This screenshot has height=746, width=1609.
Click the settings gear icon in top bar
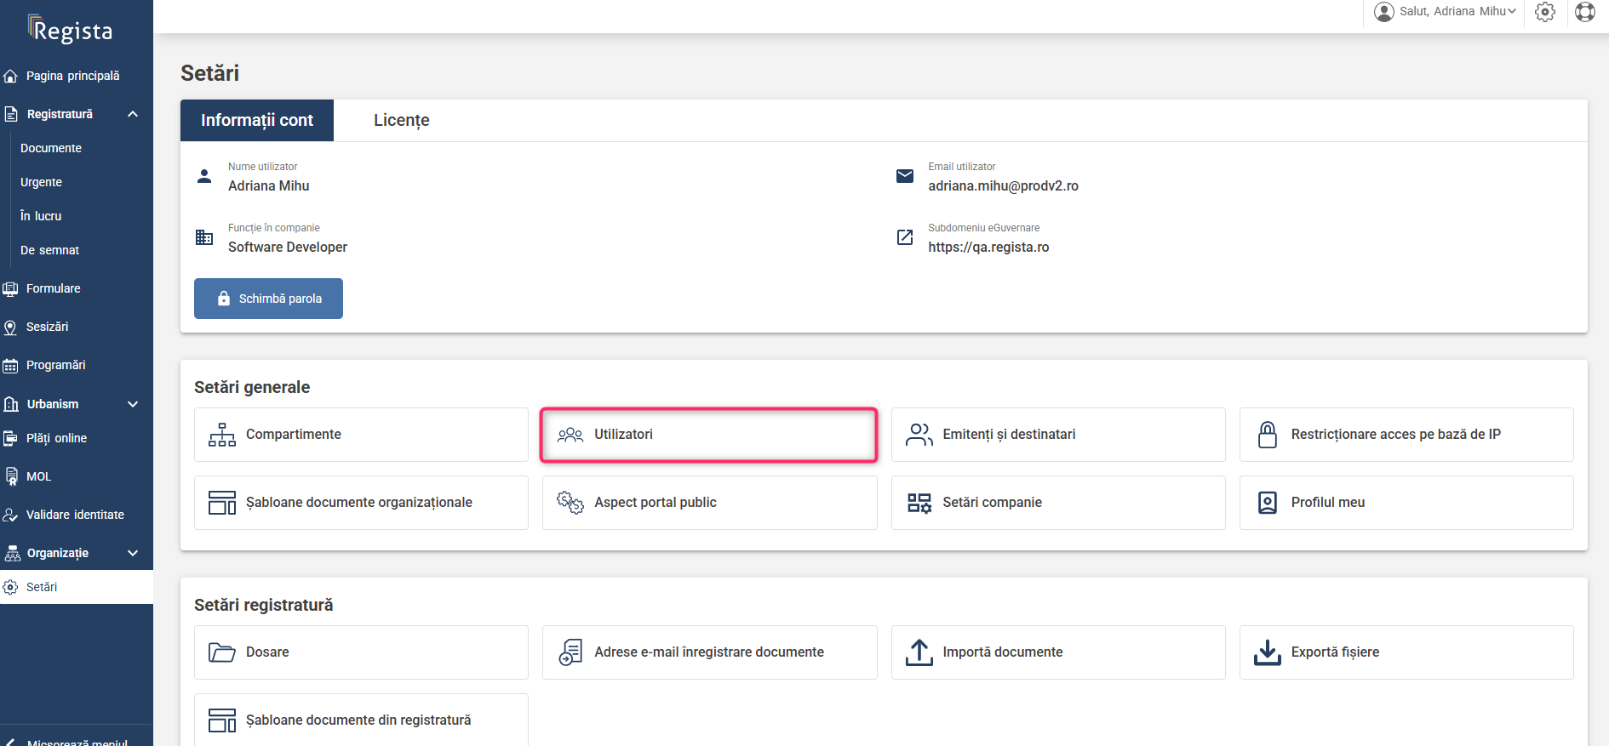1544,12
